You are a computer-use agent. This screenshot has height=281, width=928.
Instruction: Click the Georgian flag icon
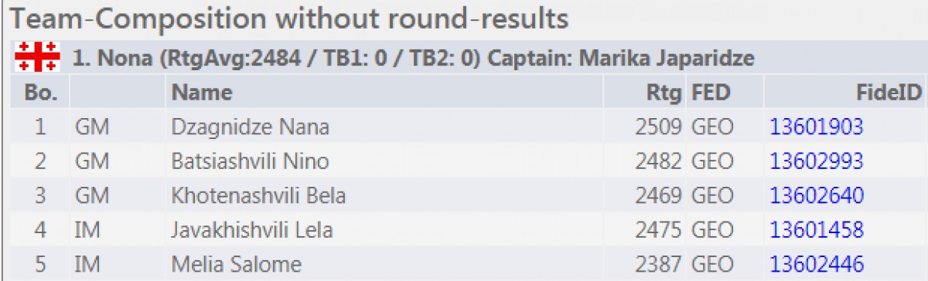point(36,58)
